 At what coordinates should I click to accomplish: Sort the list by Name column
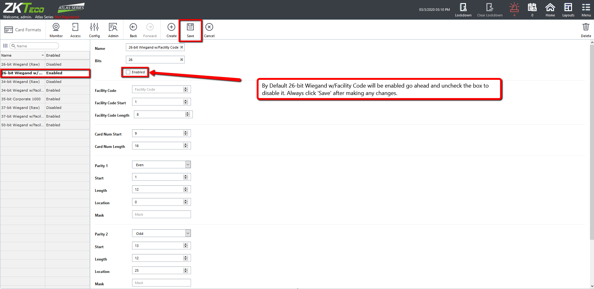point(23,55)
